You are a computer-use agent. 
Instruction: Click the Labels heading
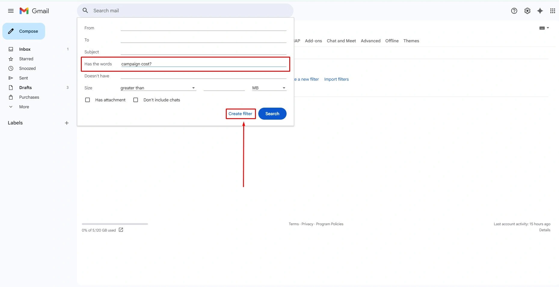15,123
